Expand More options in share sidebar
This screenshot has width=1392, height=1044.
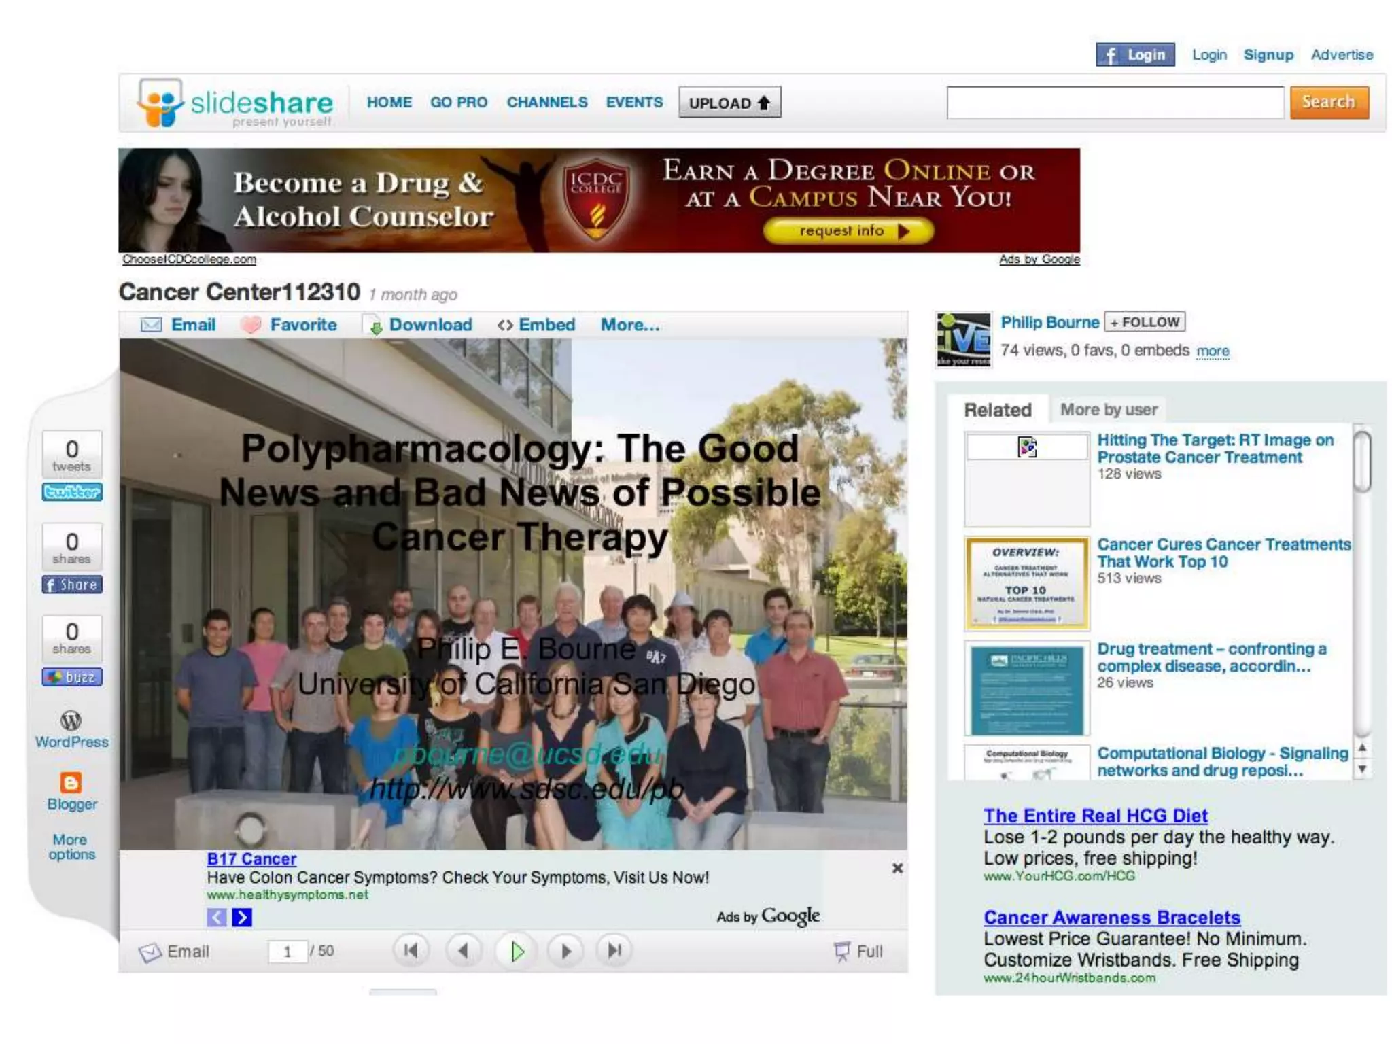pyautogui.click(x=71, y=847)
